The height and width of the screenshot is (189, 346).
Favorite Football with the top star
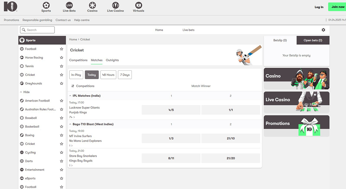pyautogui.click(x=62, y=49)
